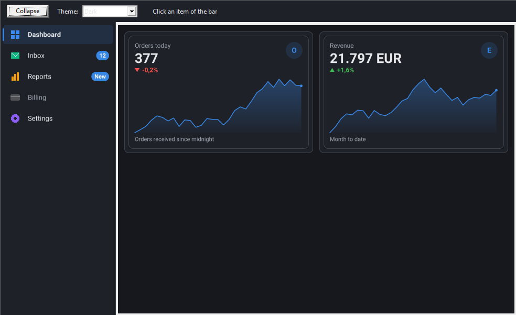Open the Billing sidebar item
Screen dimensions: 516x315
(x=58, y=97)
